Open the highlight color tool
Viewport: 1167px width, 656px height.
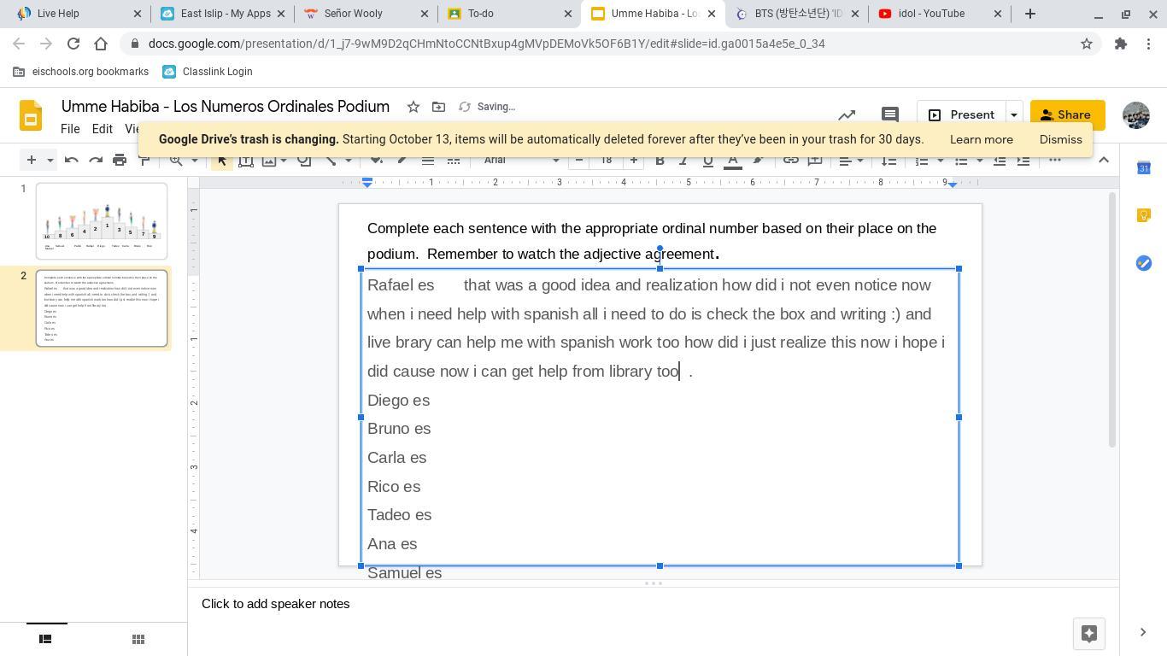758,160
